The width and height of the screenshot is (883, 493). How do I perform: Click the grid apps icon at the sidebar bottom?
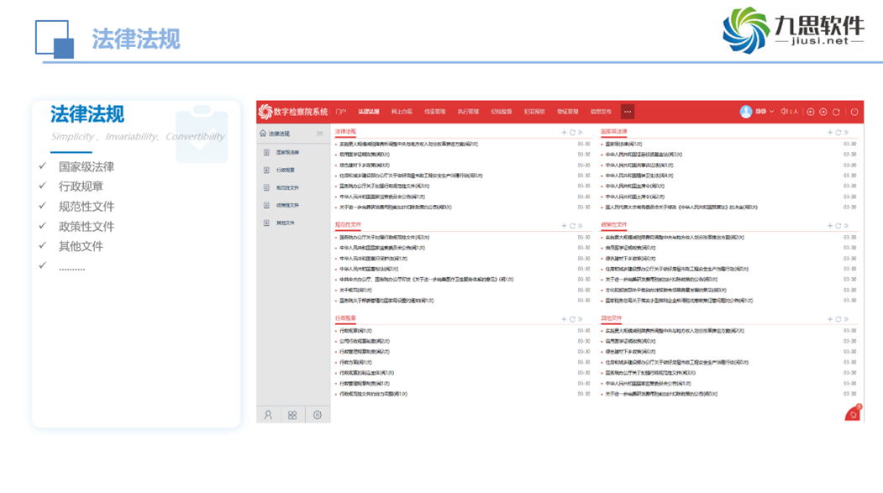292,415
